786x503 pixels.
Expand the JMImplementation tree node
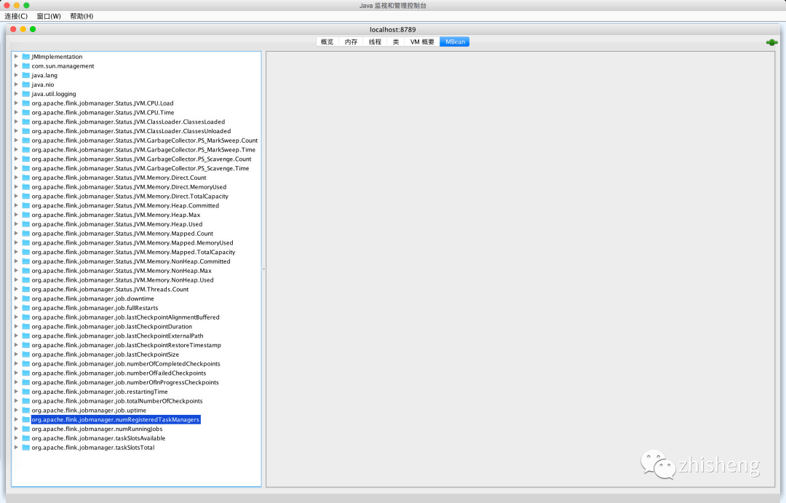pyautogui.click(x=16, y=57)
